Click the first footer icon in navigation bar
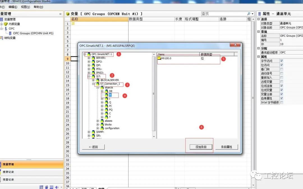 pyautogui.click(x=41, y=187)
